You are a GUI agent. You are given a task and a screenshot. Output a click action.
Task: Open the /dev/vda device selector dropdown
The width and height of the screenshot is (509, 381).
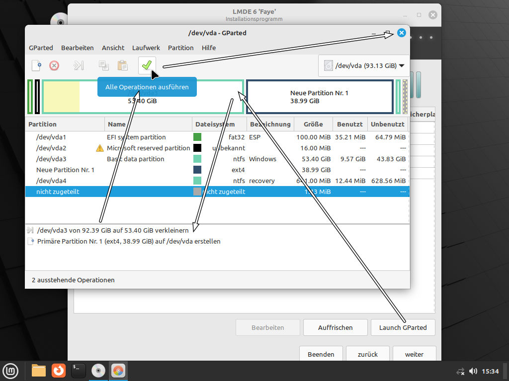coord(364,66)
